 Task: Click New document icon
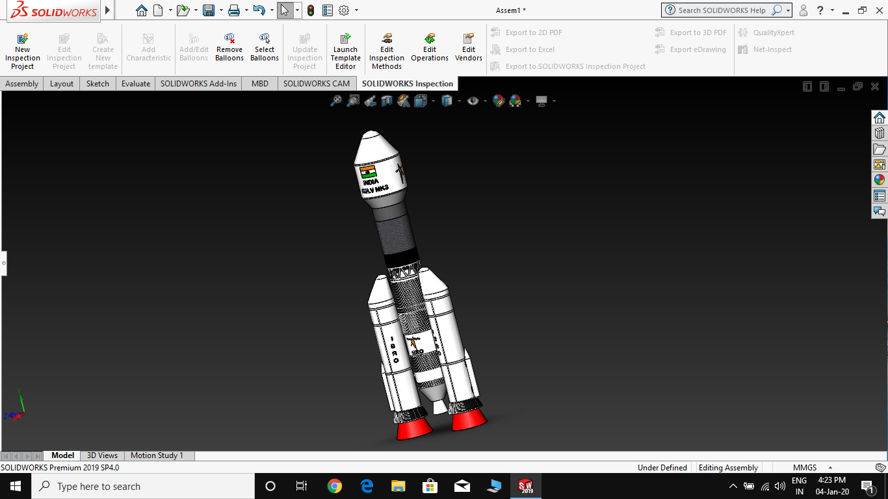click(x=158, y=10)
